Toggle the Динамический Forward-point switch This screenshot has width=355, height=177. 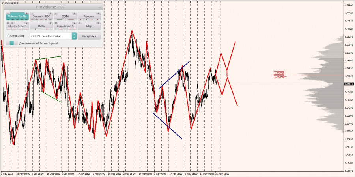11,43
